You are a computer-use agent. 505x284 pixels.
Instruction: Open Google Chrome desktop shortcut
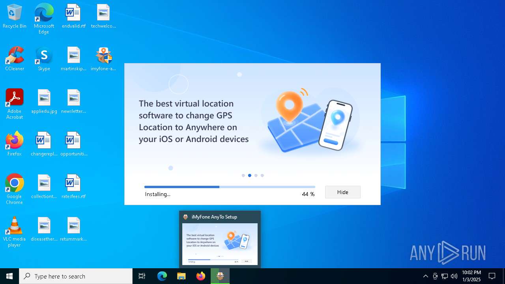point(15,189)
